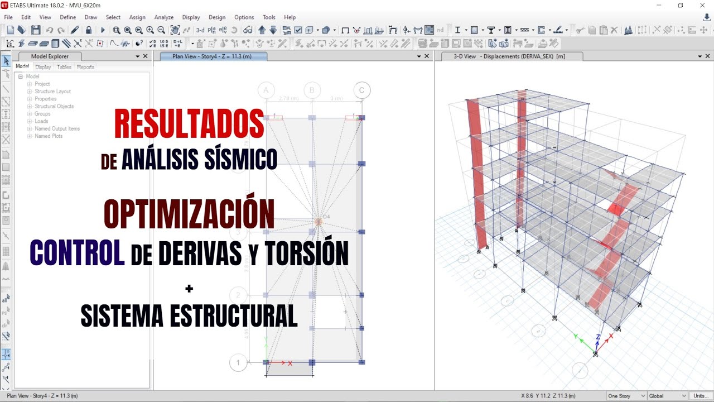Screen dimensions: 714x402
Task: Click the New Model icon
Action: [x=10, y=30]
